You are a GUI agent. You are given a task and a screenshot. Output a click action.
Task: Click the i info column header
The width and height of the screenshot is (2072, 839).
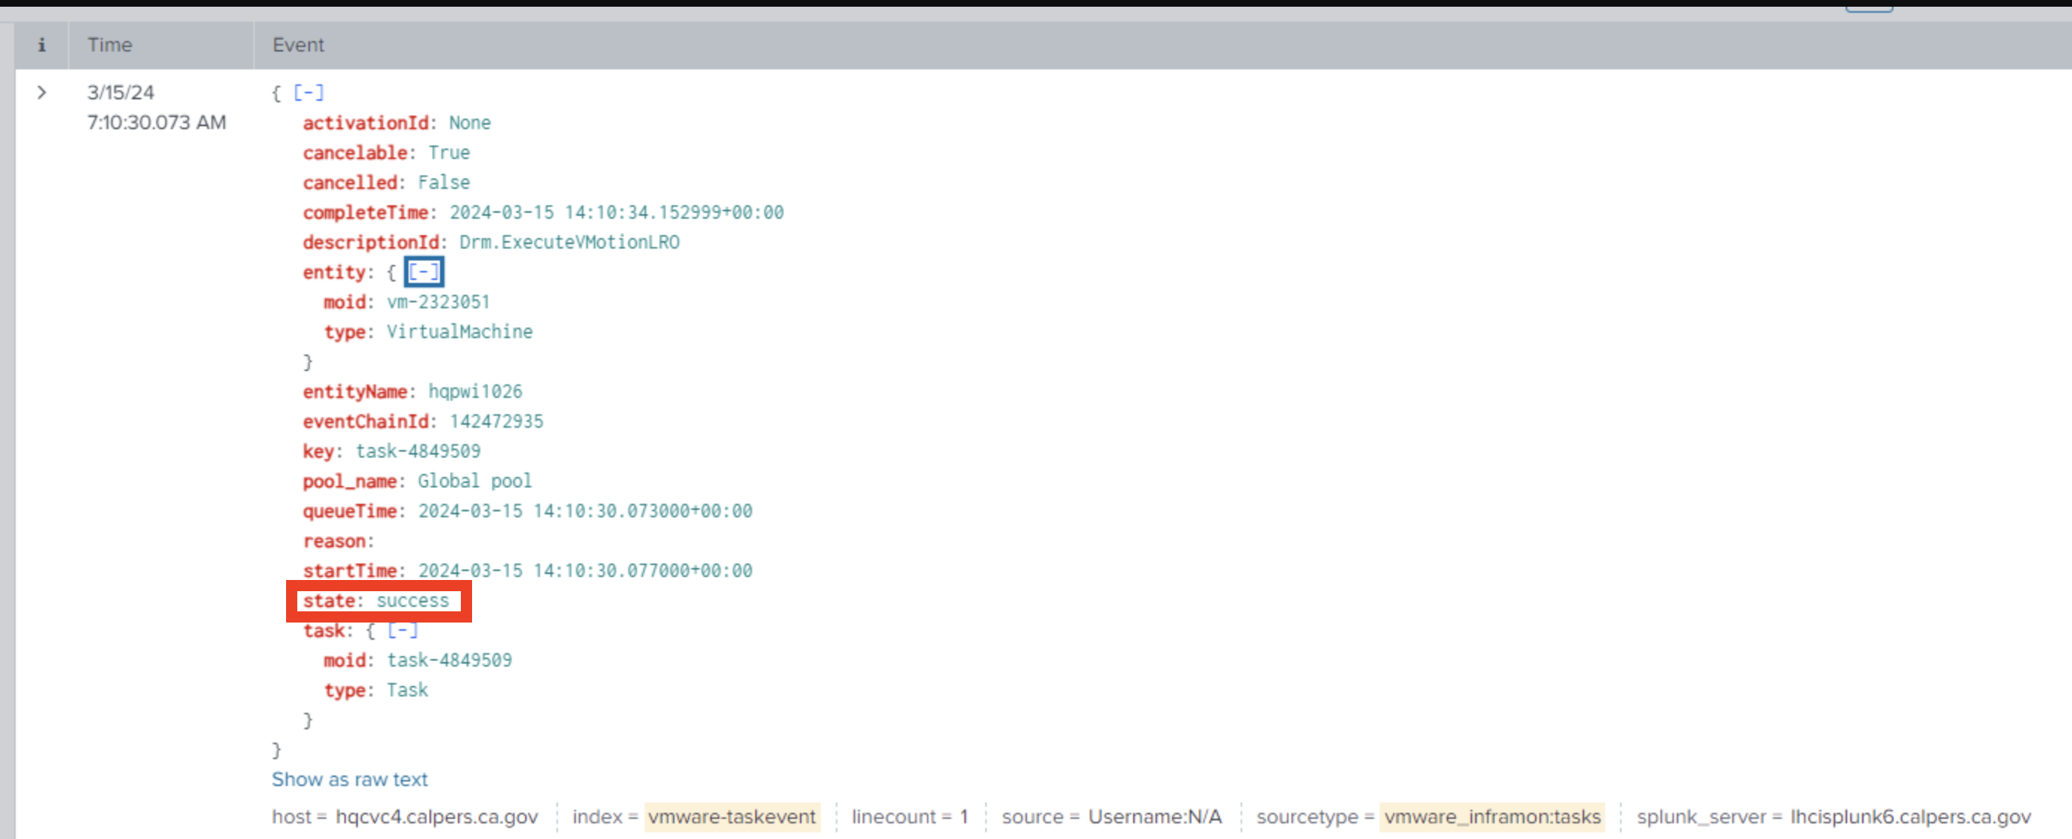pyautogui.click(x=42, y=45)
